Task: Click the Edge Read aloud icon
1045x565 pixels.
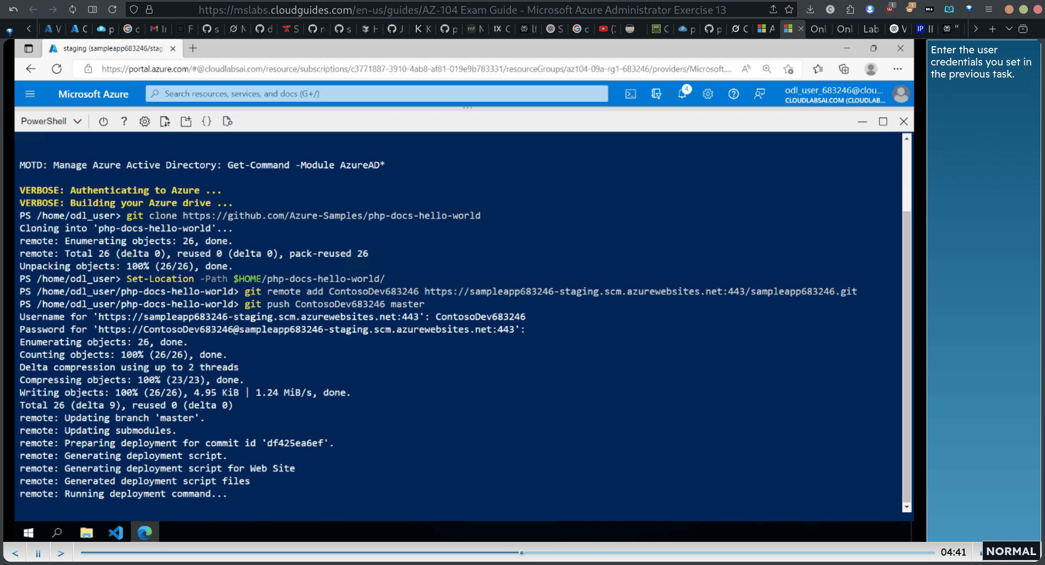Action: tap(746, 69)
